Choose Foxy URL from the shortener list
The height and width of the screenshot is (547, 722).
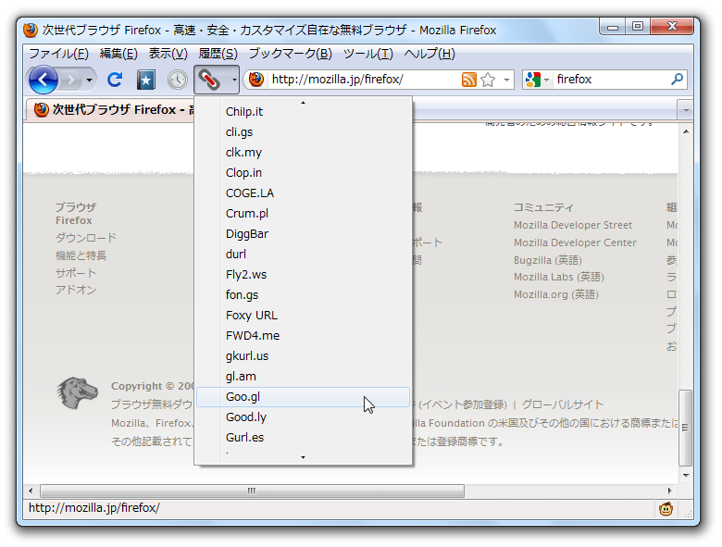[303, 315]
